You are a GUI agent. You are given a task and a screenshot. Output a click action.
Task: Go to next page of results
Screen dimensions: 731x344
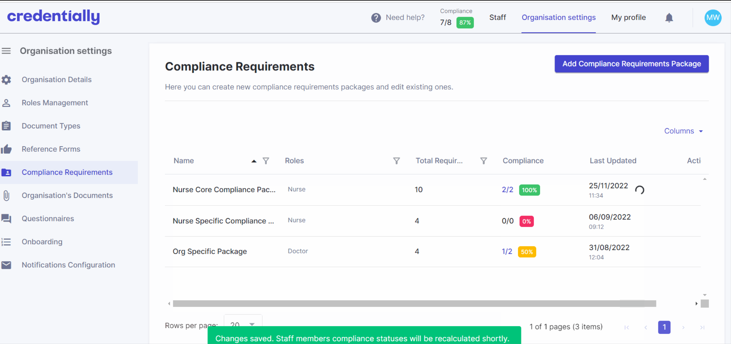(683, 327)
